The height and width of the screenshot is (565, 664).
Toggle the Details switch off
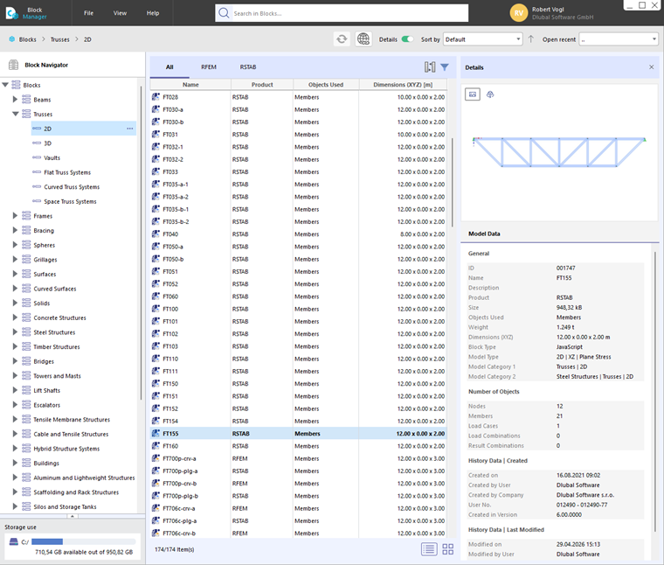point(407,39)
